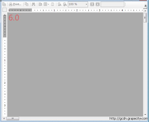Click the multiple pages grid icon
Viewport: 149px width, 122px height.
pos(45,4)
